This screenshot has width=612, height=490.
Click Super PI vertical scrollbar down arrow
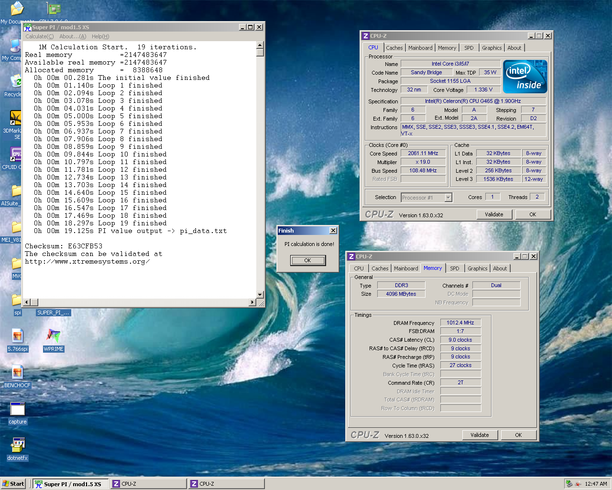[260, 295]
